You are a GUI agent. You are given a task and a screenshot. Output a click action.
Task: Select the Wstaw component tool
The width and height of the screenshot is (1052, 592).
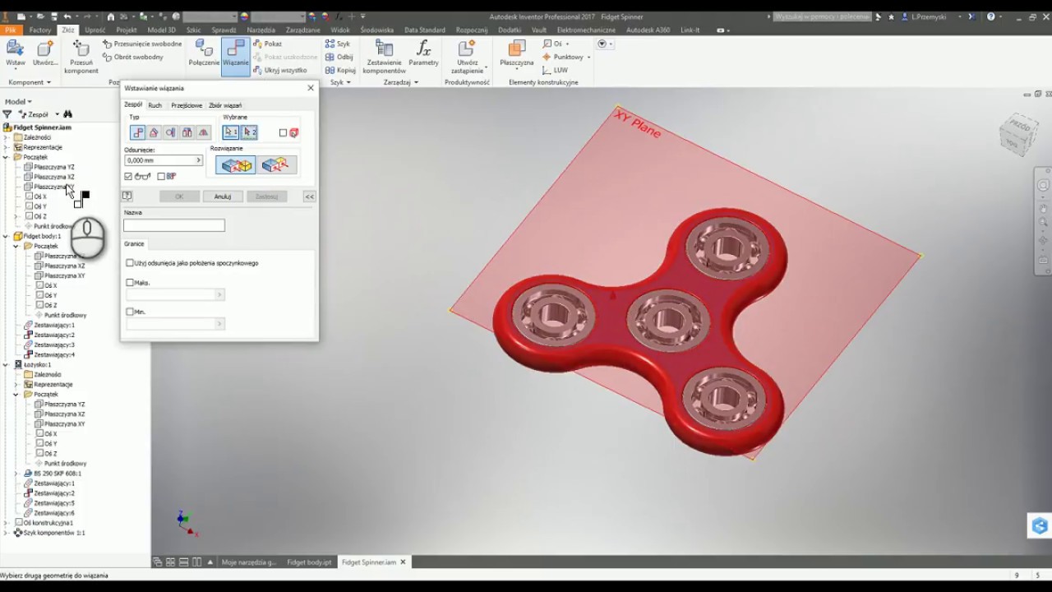(15, 54)
